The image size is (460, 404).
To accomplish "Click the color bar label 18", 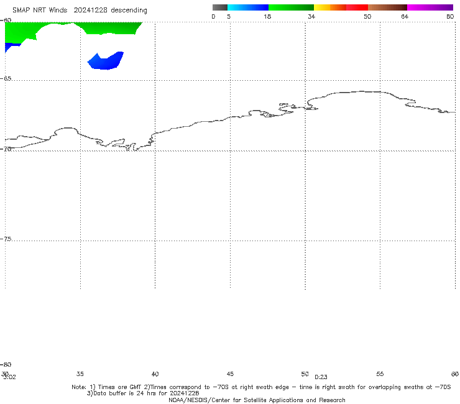I will [x=267, y=17].
